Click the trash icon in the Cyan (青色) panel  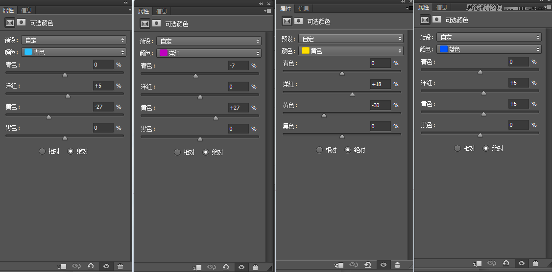120,267
